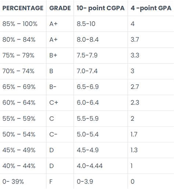Viewport: 174px width, 189px height.
Task: Click the 10- point CGPA header
Action: [x=101, y=8]
